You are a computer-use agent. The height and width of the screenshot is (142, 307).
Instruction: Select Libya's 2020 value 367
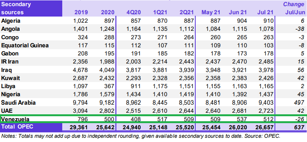pyautogui.click(x=109, y=86)
